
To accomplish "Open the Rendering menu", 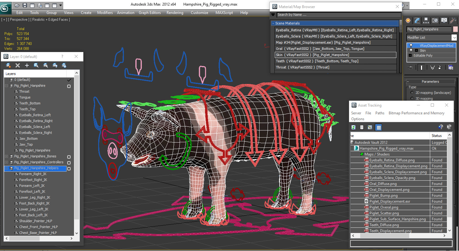I will pos(175,13).
